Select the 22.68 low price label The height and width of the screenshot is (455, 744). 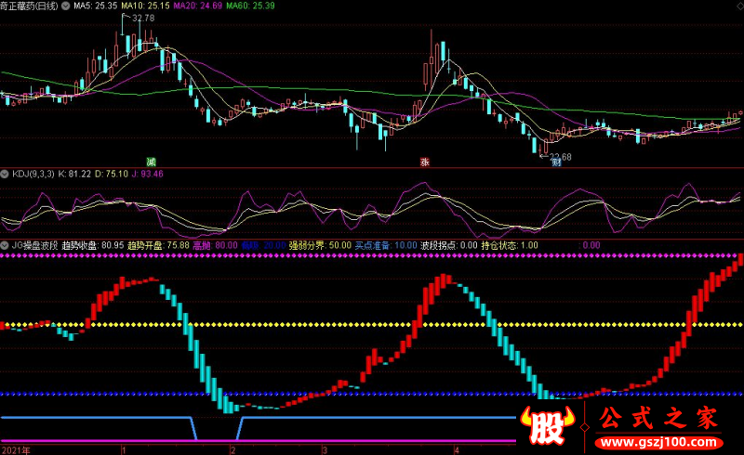tap(561, 156)
